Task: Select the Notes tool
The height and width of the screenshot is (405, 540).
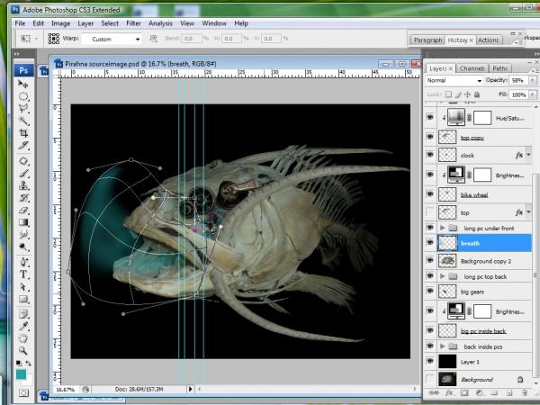Action: (23, 314)
